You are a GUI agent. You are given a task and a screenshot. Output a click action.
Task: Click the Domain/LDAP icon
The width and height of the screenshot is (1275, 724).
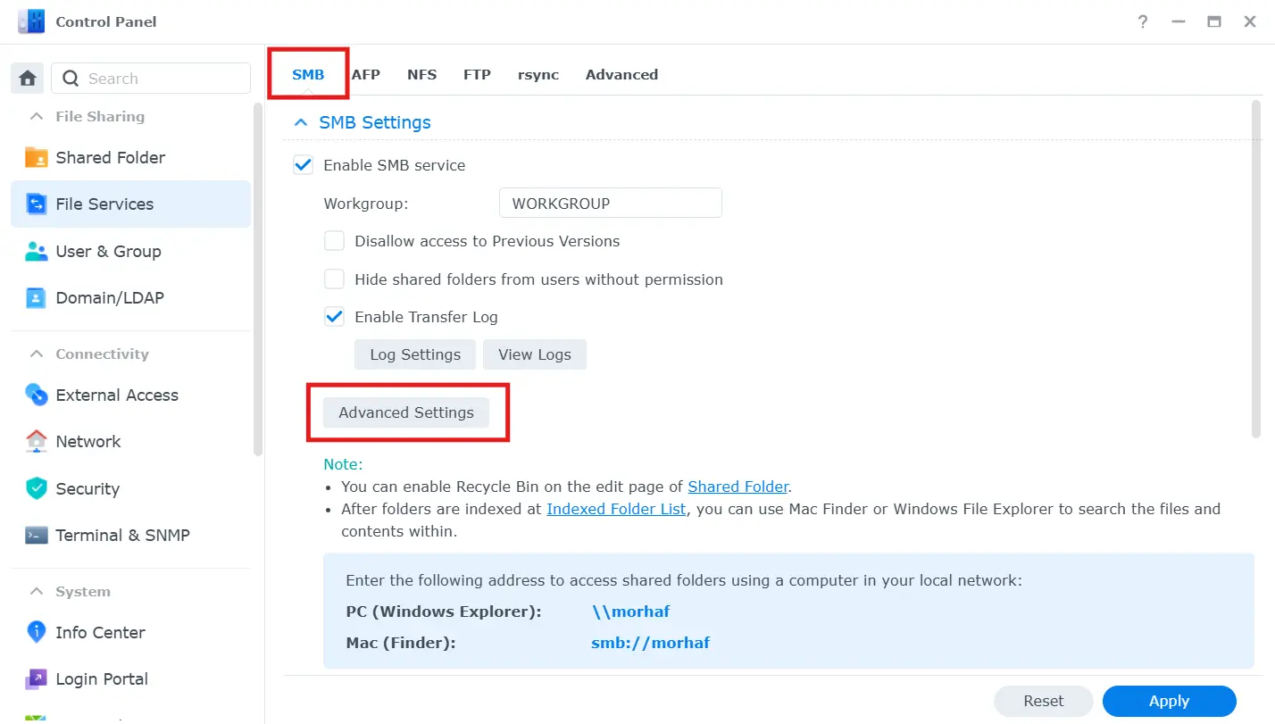click(36, 297)
